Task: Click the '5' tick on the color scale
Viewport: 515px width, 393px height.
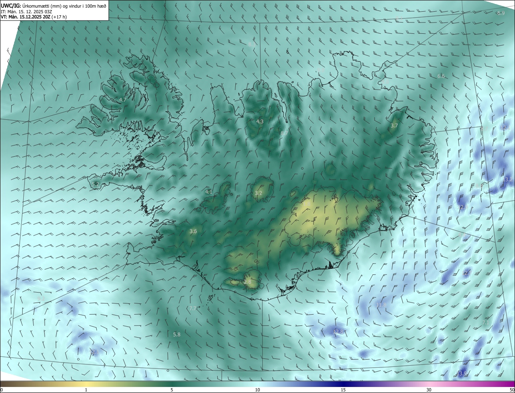Action: (x=172, y=390)
